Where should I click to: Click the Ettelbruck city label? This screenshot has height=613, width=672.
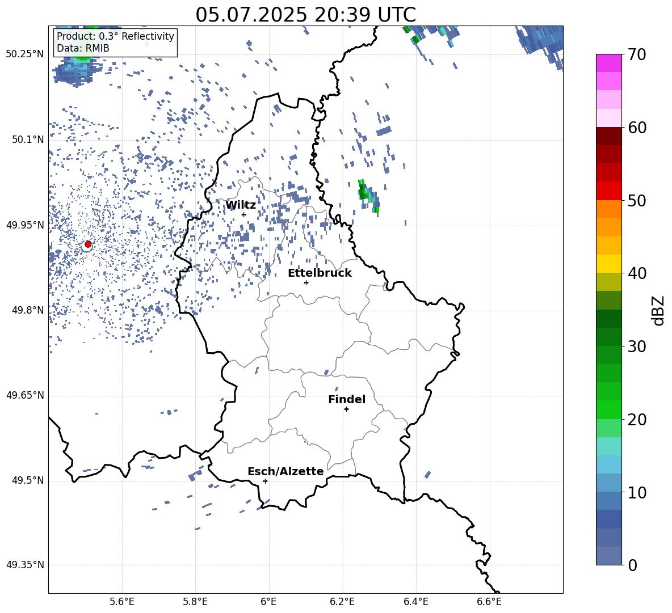click(x=320, y=273)
